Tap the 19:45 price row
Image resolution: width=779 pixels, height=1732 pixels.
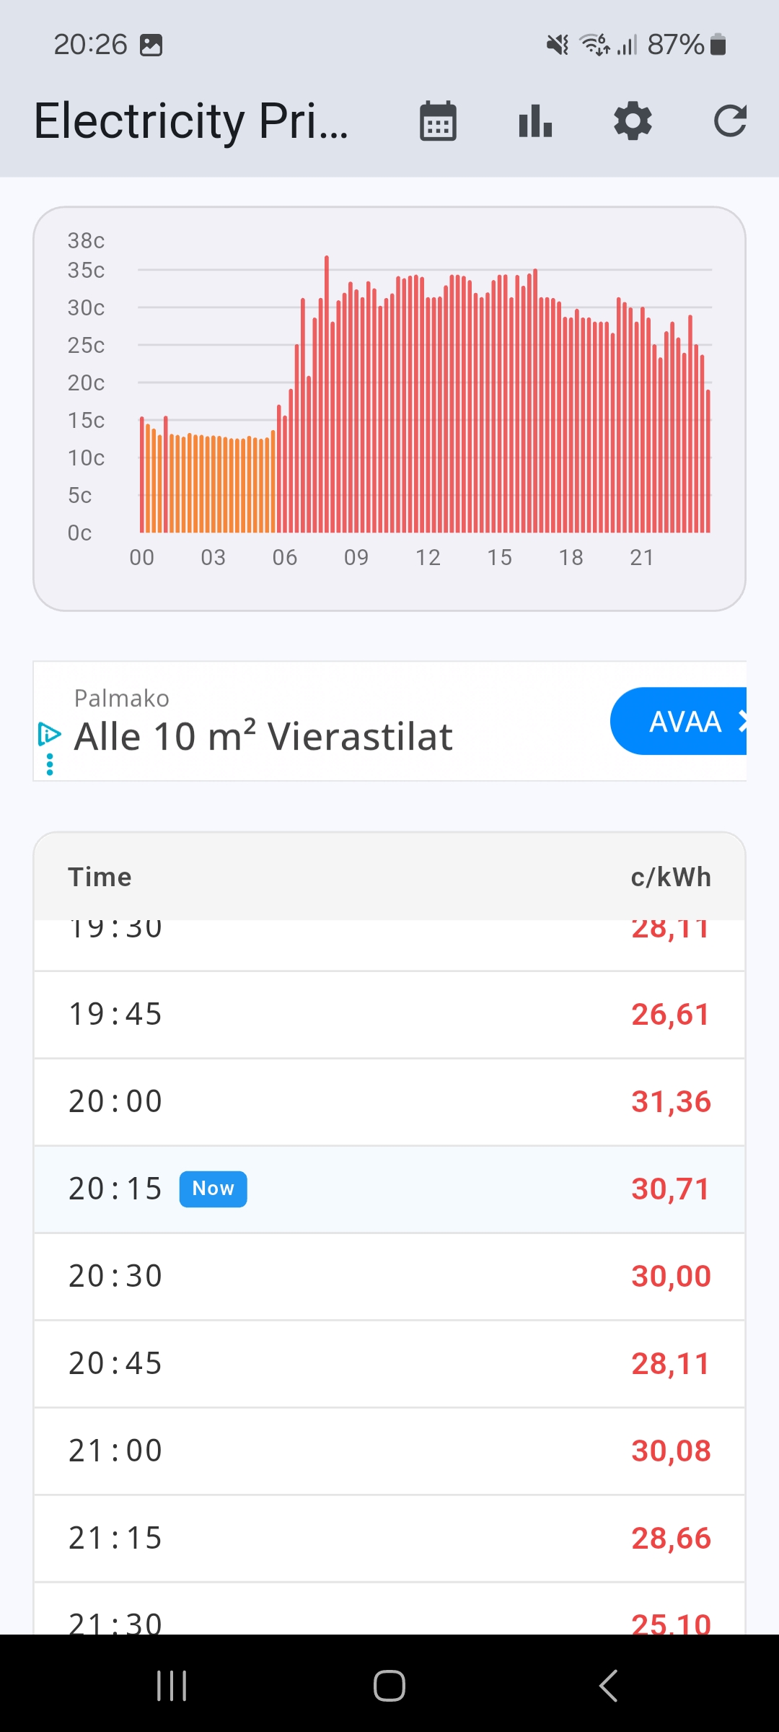pos(389,1014)
